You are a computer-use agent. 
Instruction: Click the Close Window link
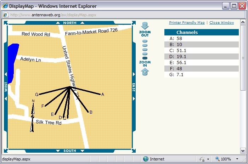coord(221,23)
